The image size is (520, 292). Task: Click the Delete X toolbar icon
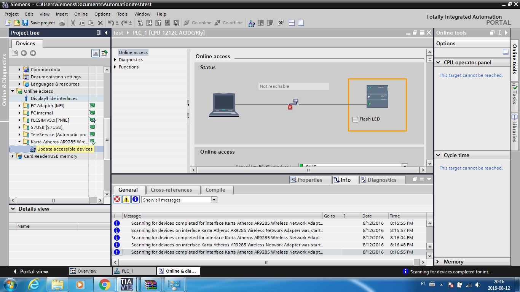(x=100, y=23)
